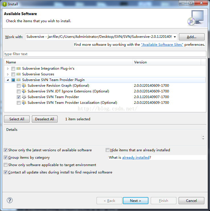This screenshot has width=210, height=211.
Task: Click the Version column header
Action: 167,62
